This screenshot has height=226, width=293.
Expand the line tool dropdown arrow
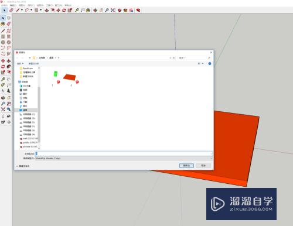tap(22, 10)
